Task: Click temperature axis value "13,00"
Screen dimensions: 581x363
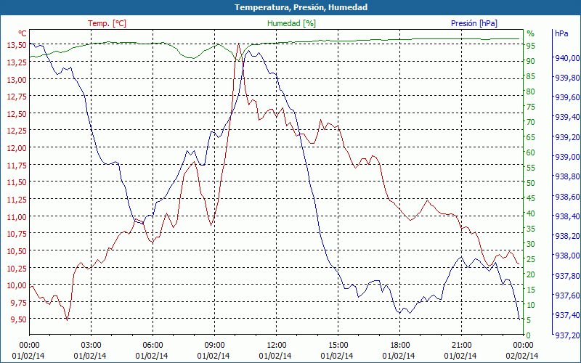Action: (17, 79)
